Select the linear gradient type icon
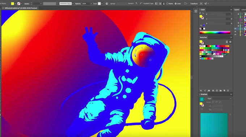This screenshot has width=246, height=137. click(x=156, y=4)
